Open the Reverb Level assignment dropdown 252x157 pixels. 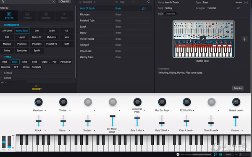point(243,111)
